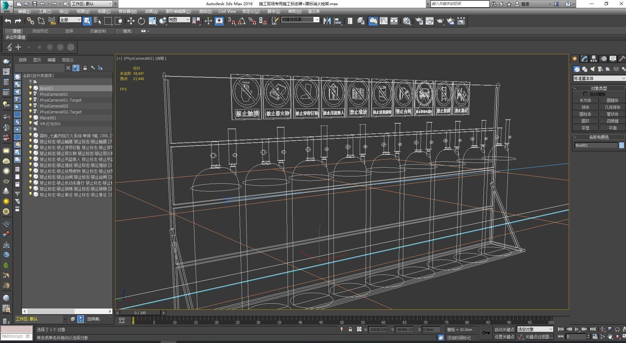This screenshot has height=343, width=626.
Task: Switch to the 自由形式 ribbon tab
Action: 40,31
